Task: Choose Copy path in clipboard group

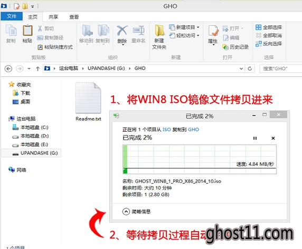Action: 50,37
